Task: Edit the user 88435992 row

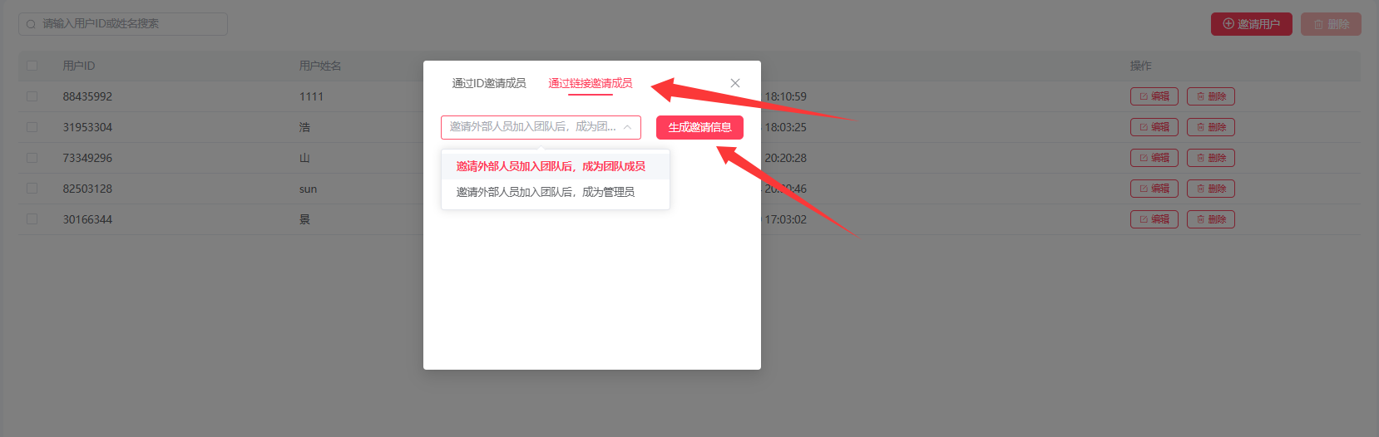Action: (x=1154, y=96)
